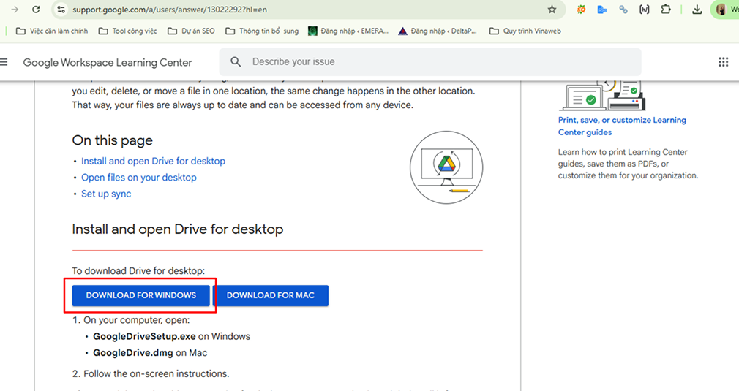
Task: Focus the 'Describe your issue' search field
Action: 439,62
